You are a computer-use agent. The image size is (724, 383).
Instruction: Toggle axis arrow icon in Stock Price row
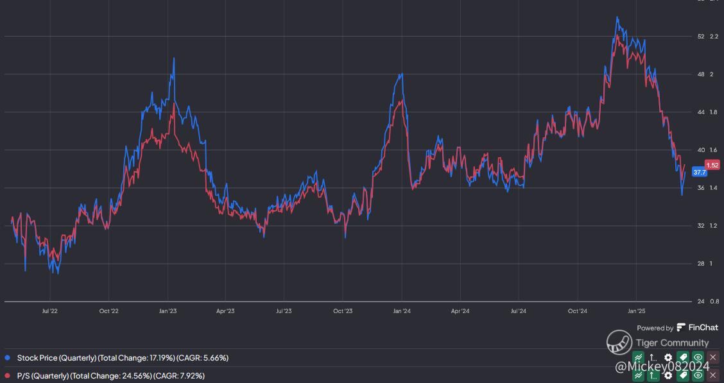pos(653,357)
